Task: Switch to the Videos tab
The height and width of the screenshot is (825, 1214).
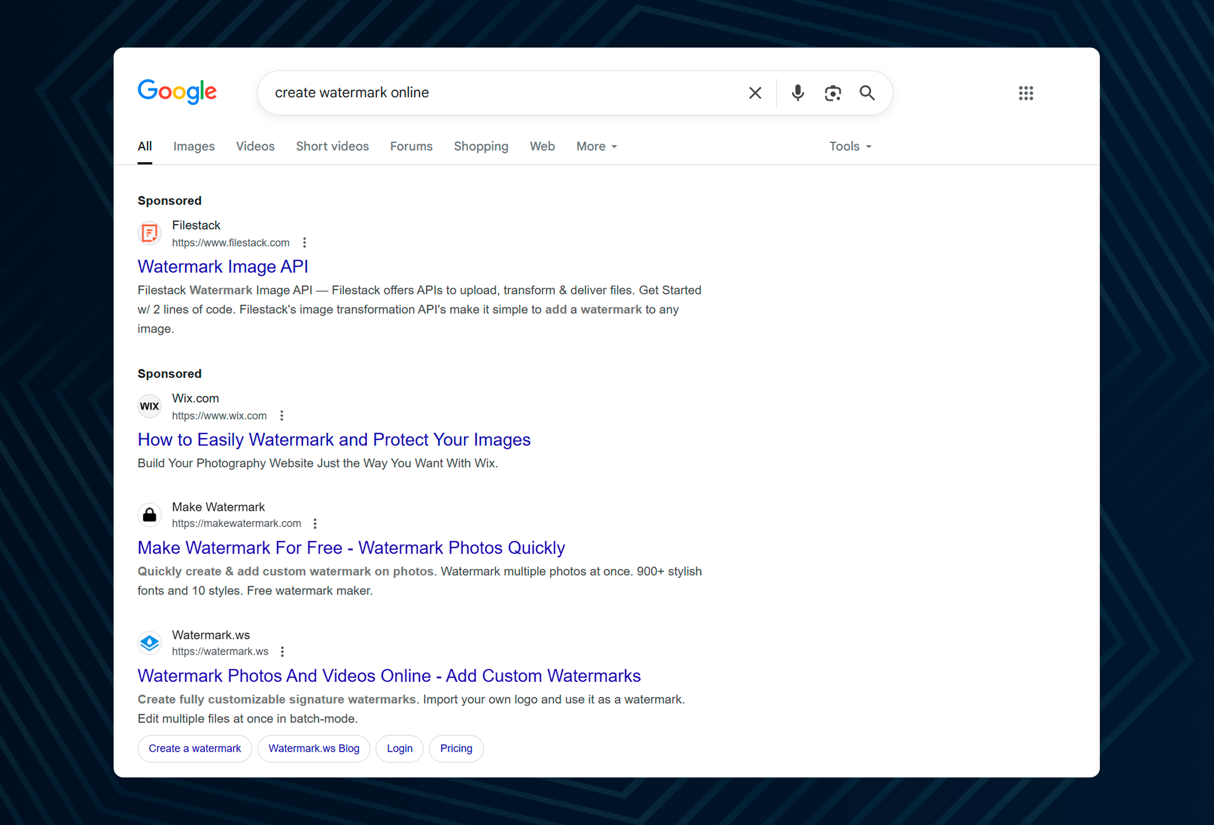Action: click(255, 146)
